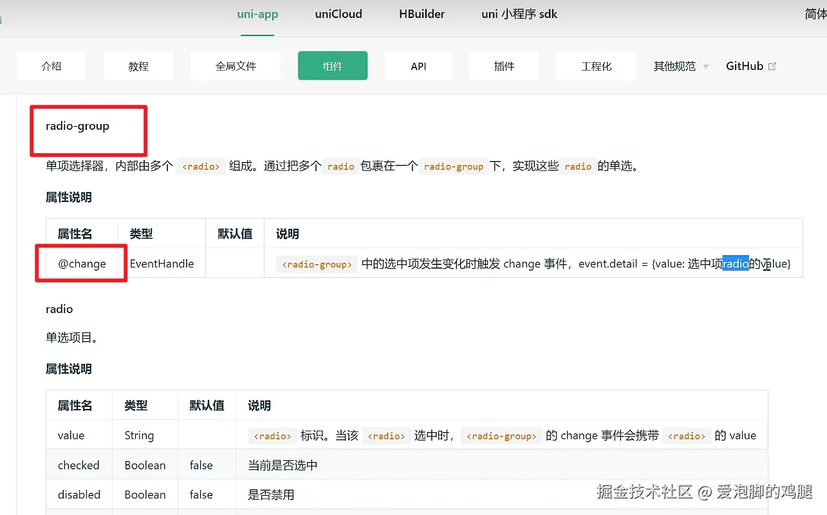The height and width of the screenshot is (515, 827).
Task: Open the uni-app top navigation tab
Action: (x=257, y=14)
